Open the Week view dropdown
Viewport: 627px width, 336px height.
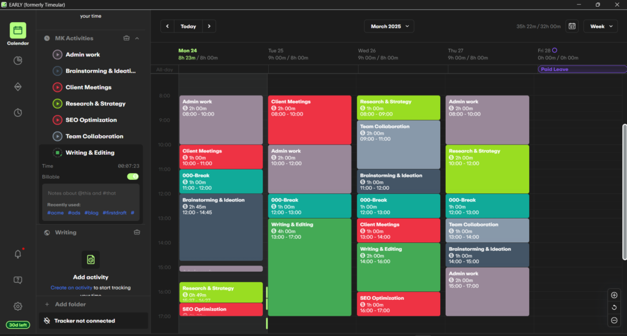[x=601, y=26]
